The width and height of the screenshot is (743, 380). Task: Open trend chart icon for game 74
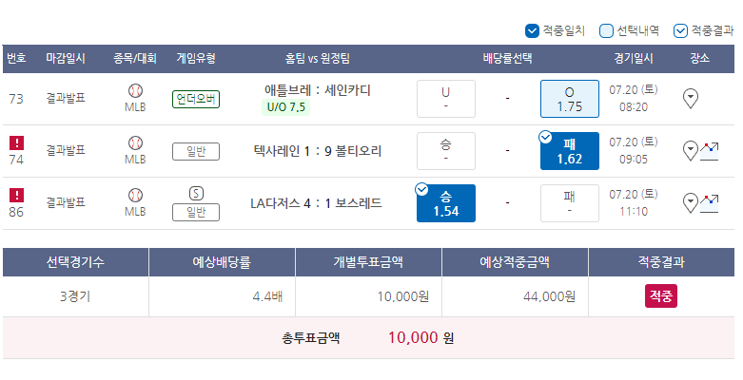click(x=709, y=150)
